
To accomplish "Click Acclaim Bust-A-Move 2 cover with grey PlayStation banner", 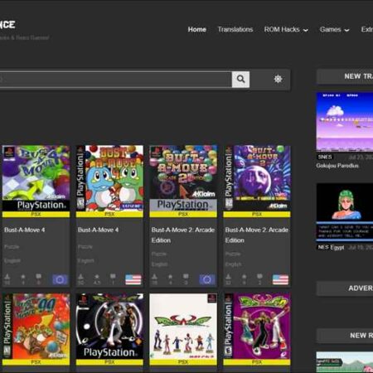I will [x=183, y=178].
